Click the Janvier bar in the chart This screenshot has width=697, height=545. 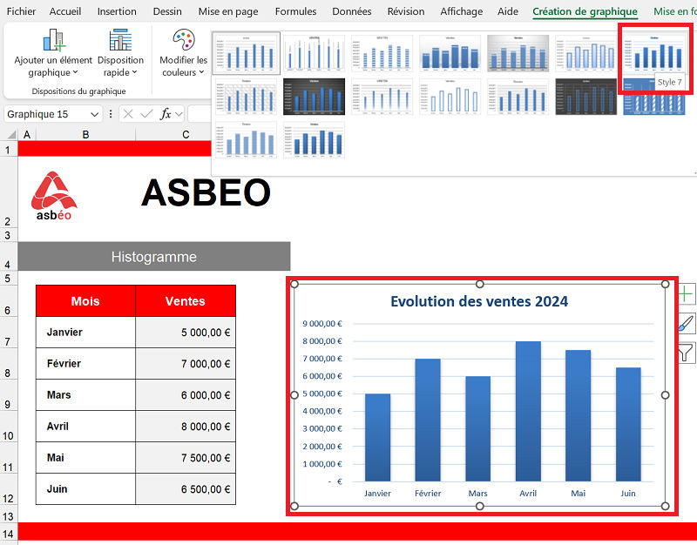click(377, 438)
